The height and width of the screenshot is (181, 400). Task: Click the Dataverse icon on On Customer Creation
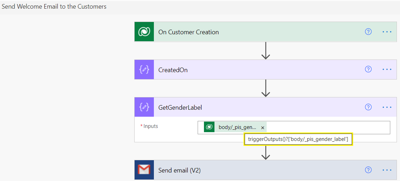tap(144, 32)
